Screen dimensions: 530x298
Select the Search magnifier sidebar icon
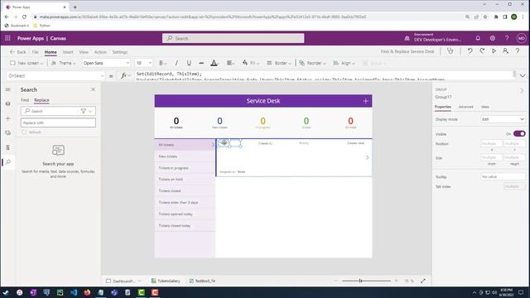tap(8, 162)
